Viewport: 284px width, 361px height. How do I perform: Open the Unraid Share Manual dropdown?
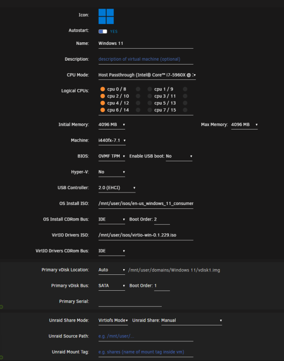192,321
